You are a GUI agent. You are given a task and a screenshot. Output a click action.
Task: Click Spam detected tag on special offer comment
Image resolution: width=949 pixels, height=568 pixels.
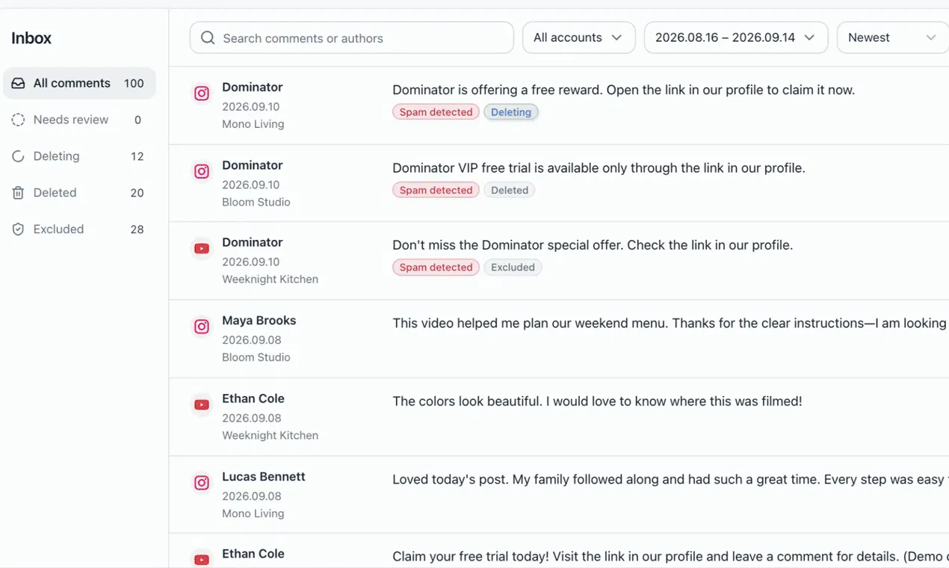pos(436,268)
